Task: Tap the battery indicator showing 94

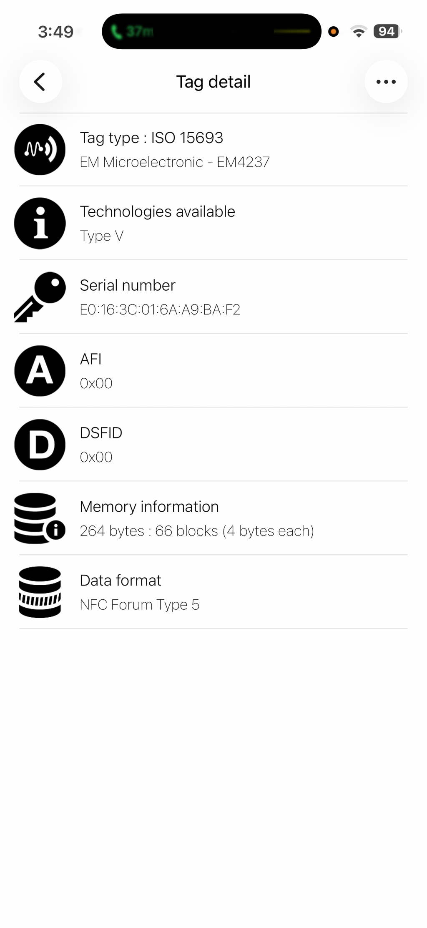Action: click(x=387, y=31)
